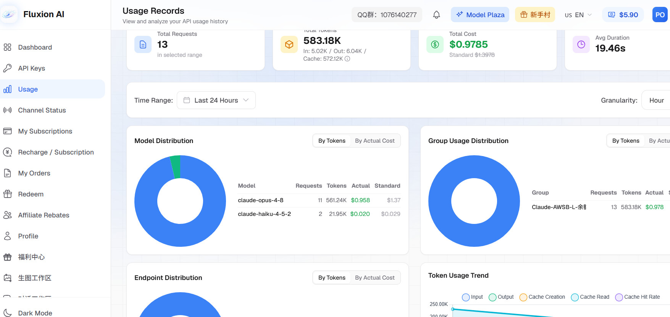
Task: Toggle Cache Hit Rate series in legend
Action: [x=638, y=297]
